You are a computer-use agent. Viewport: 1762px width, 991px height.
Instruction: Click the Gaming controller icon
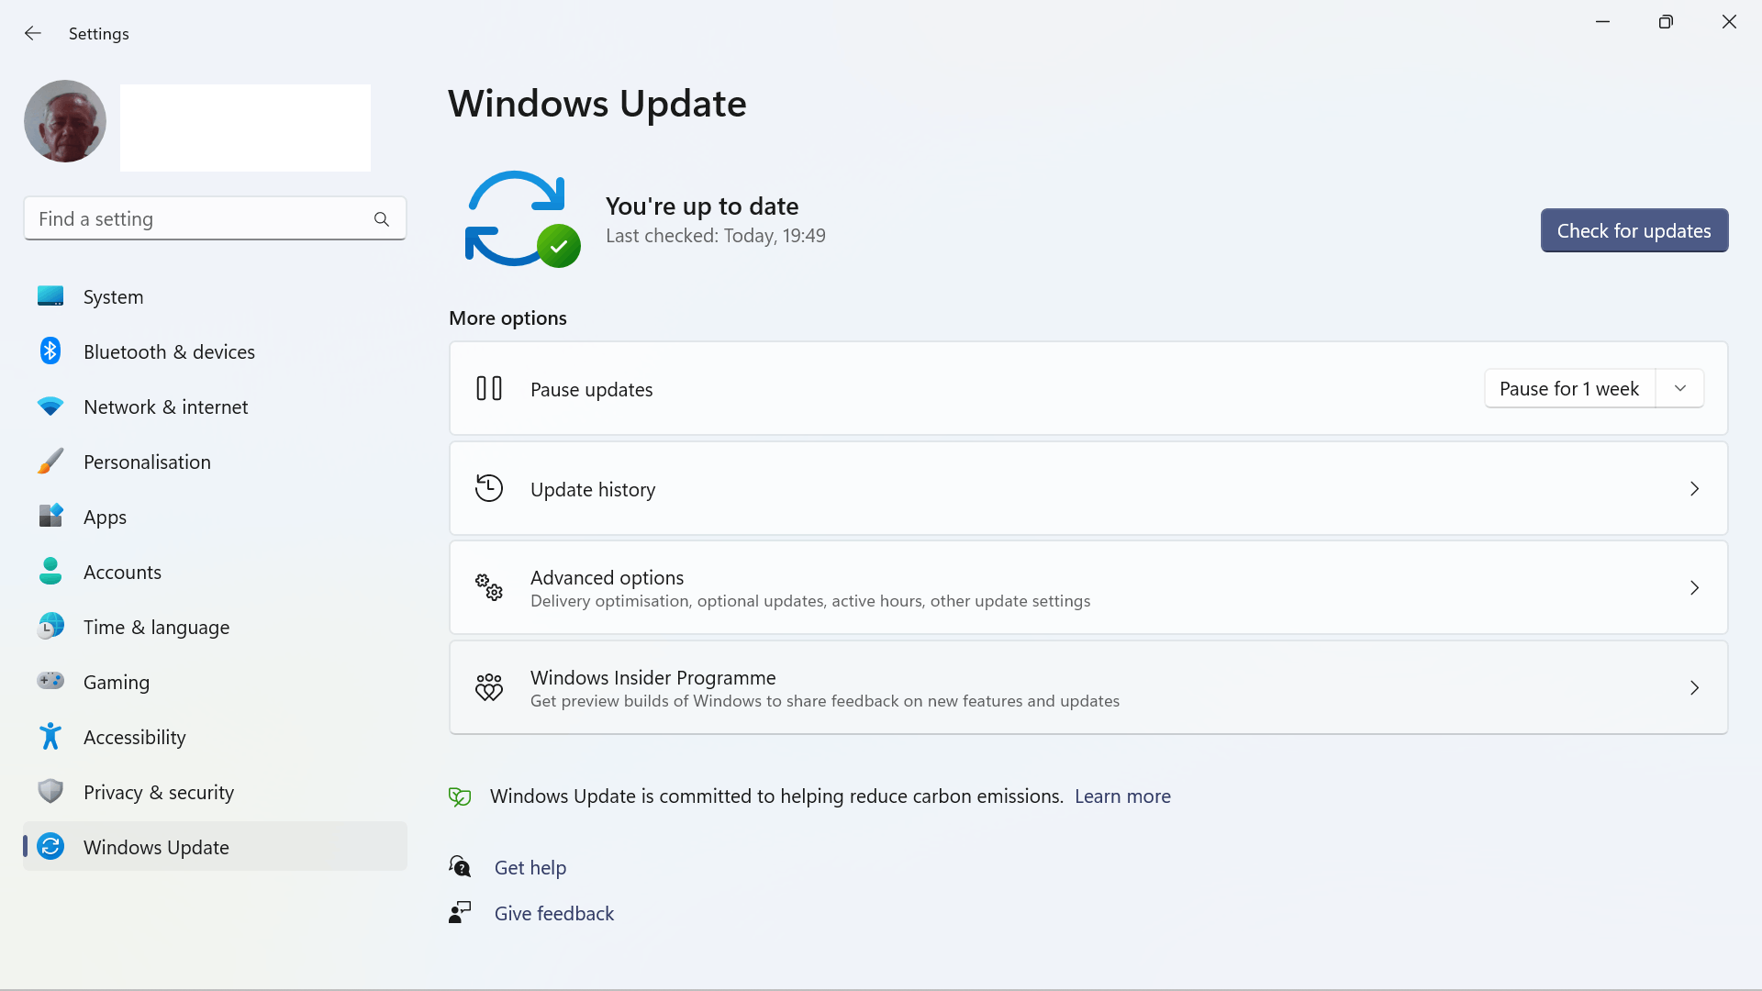50,682
